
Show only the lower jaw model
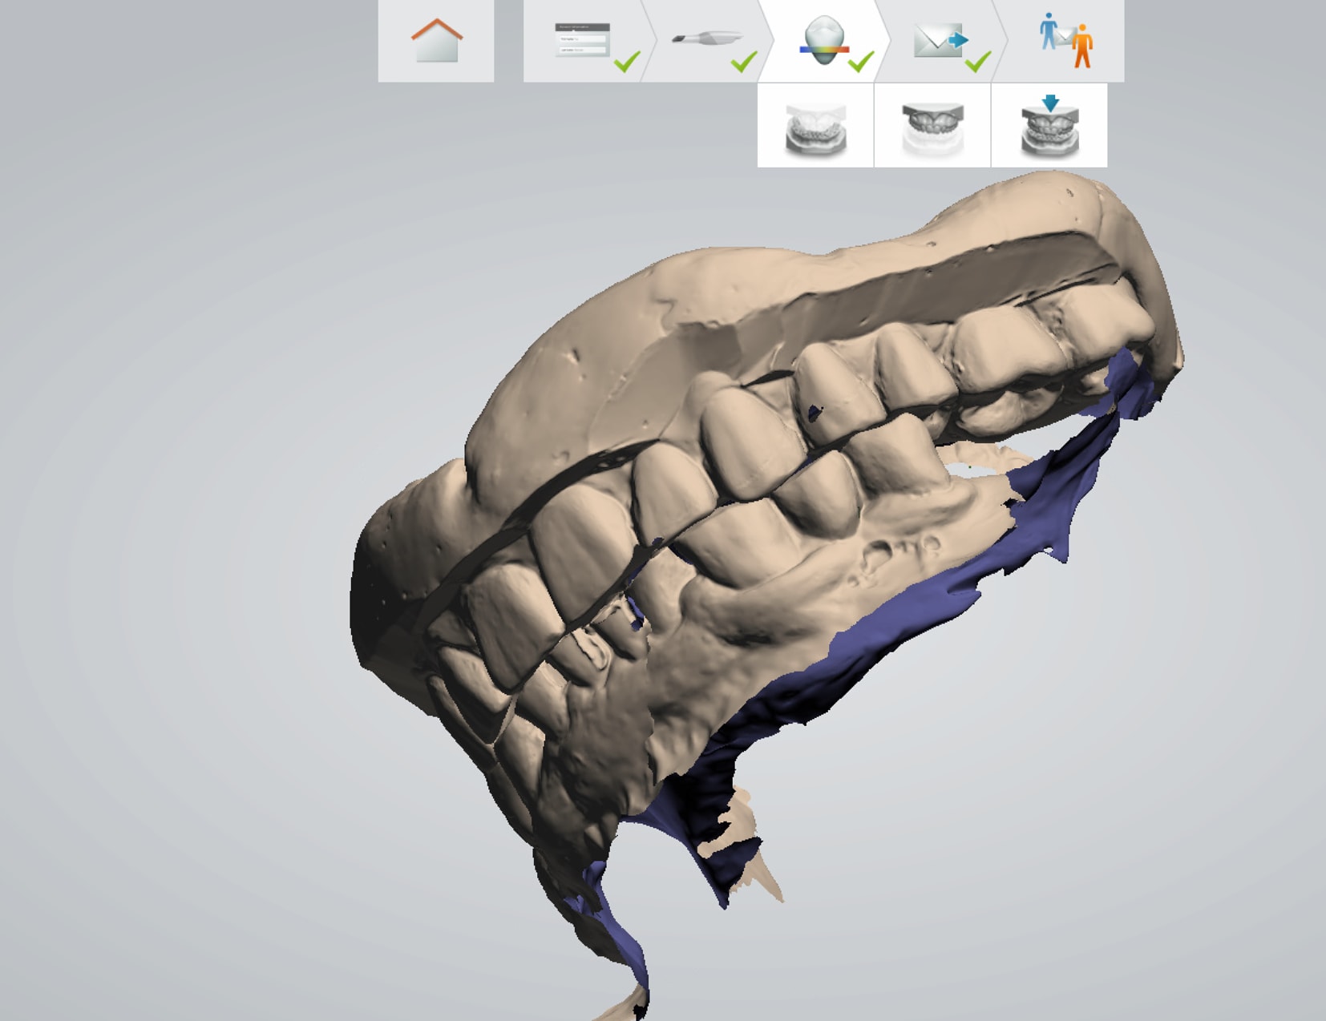pyautogui.click(x=815, y=127)
